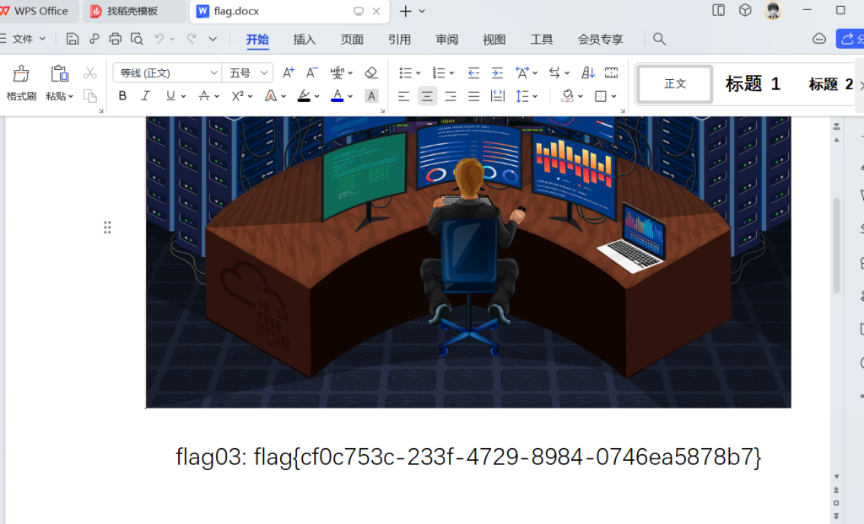
Task: Open the search magnifier icon
Action: (660, 39)
